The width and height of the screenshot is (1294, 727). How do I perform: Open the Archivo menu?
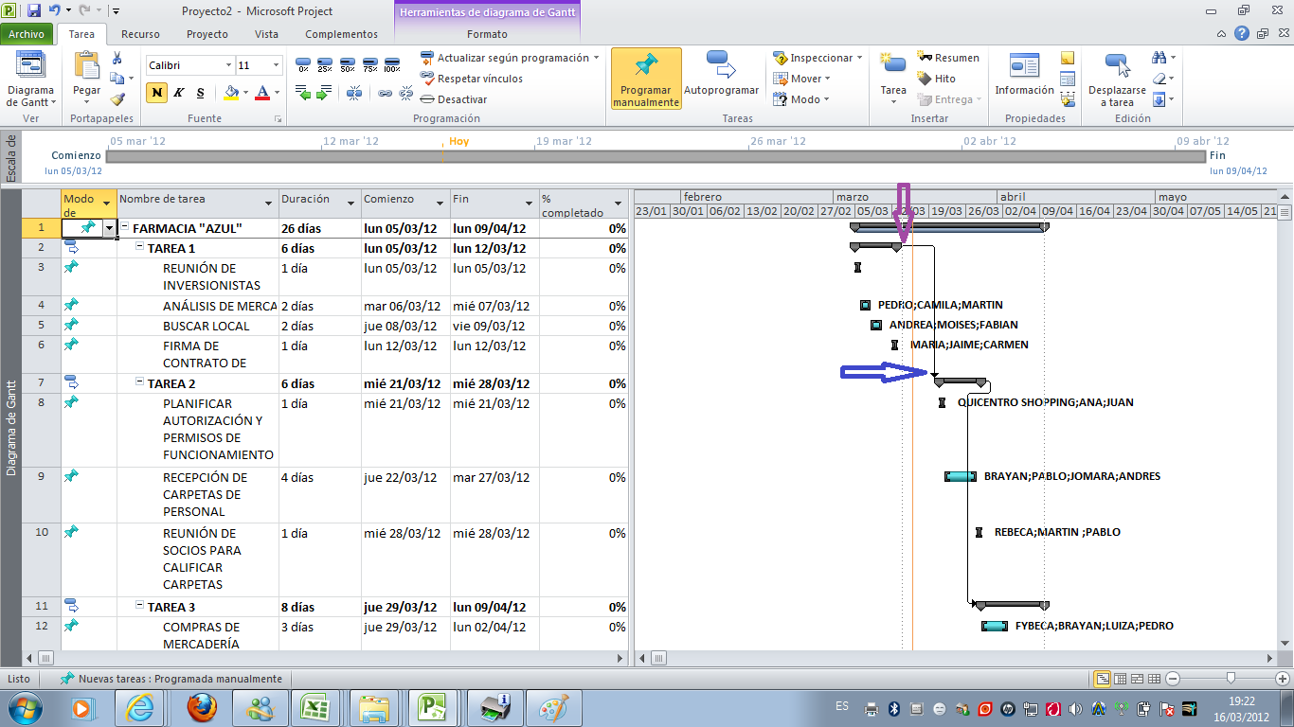click(x=28, y=33)
